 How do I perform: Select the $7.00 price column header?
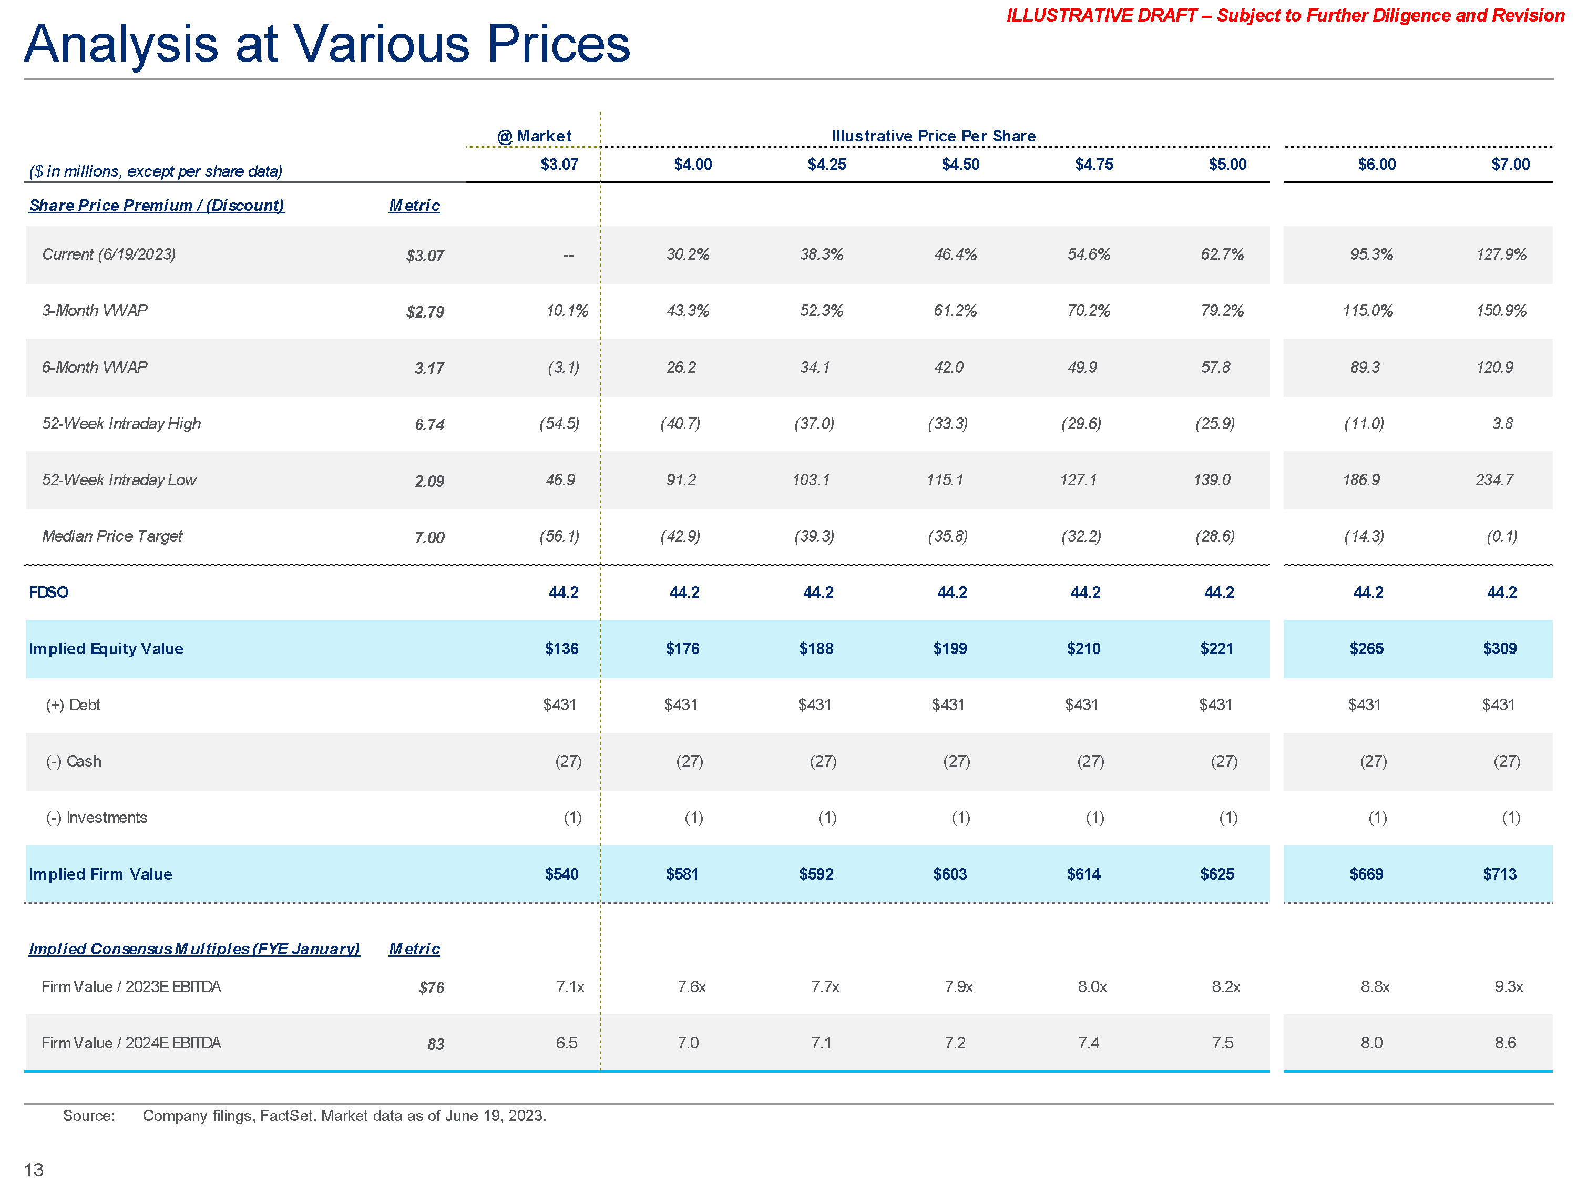click(1510, 165)
